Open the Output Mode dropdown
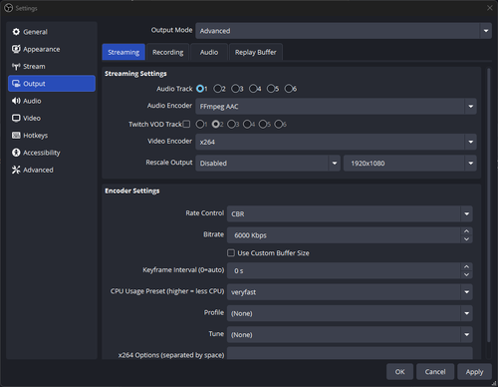498x387 pixels. pyautogui.click(x=344, y=31)
